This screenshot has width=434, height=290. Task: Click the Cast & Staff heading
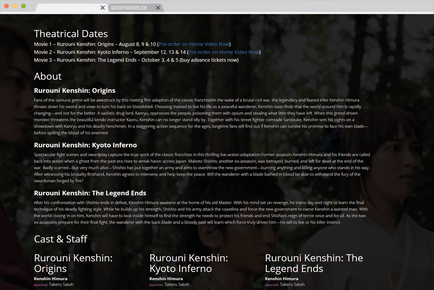(61, 239)
